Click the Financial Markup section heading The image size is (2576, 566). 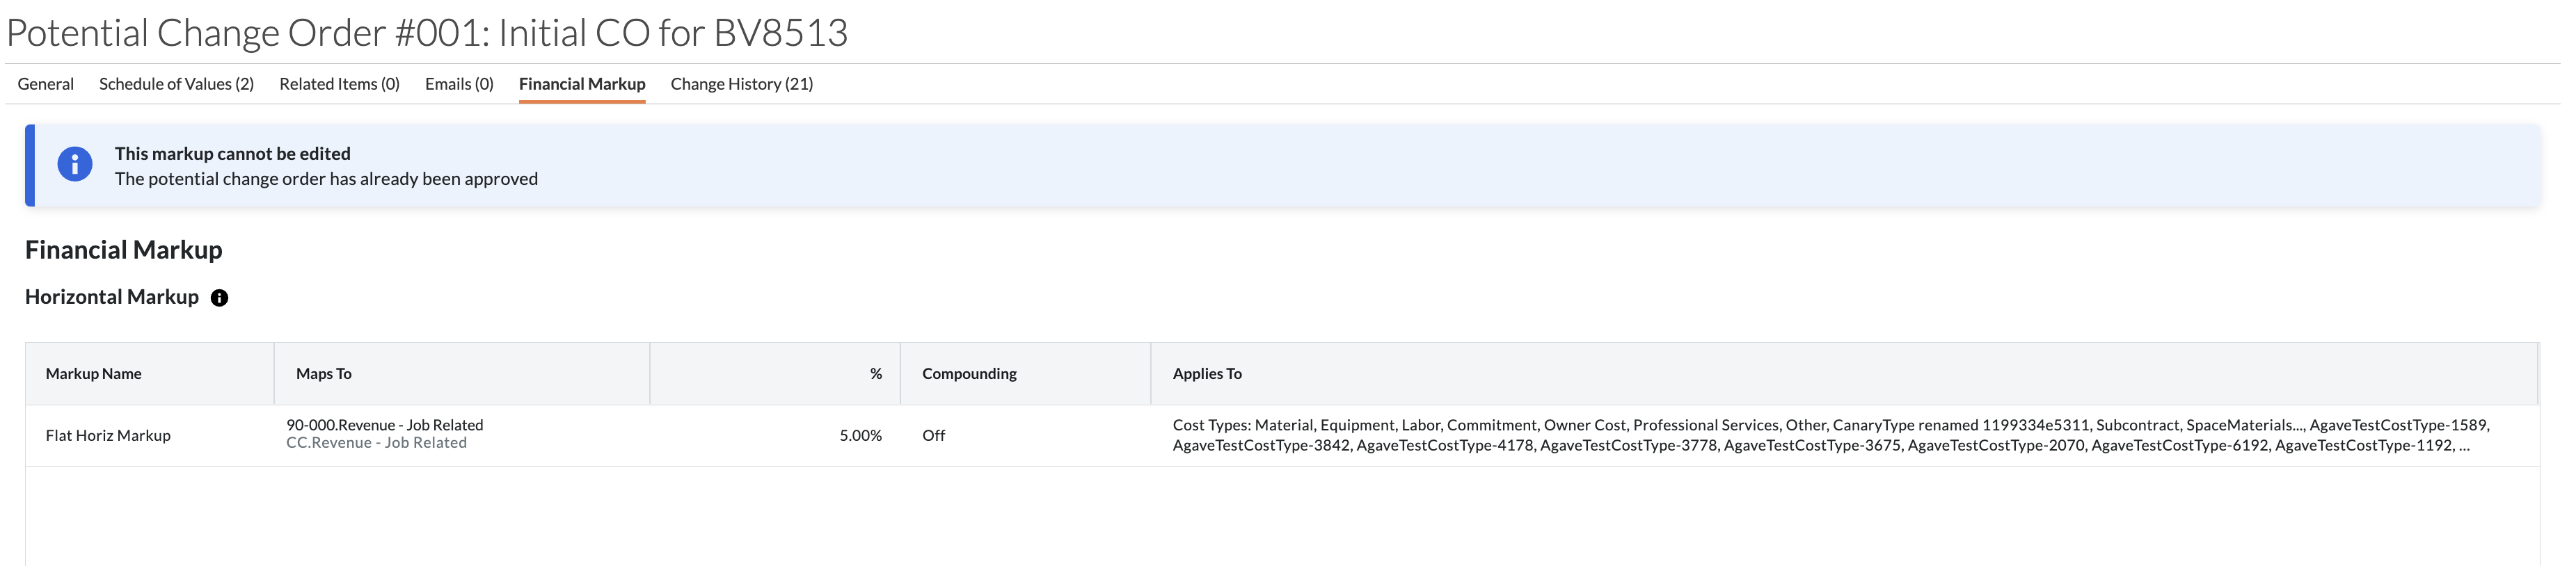click(x=124, y=250)
